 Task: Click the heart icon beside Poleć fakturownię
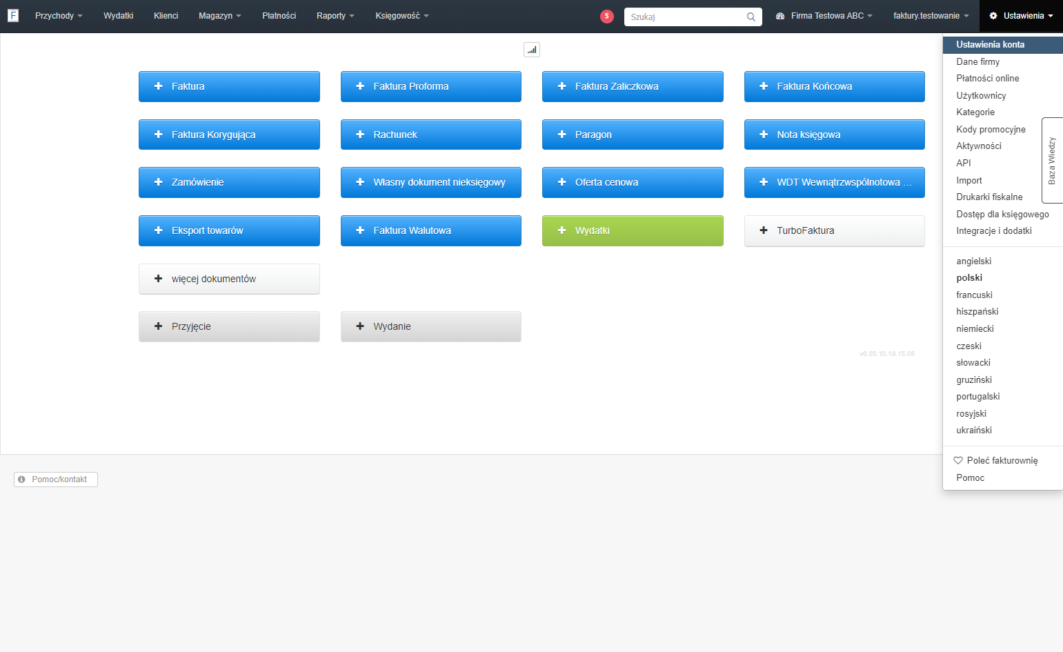[958, 460]
